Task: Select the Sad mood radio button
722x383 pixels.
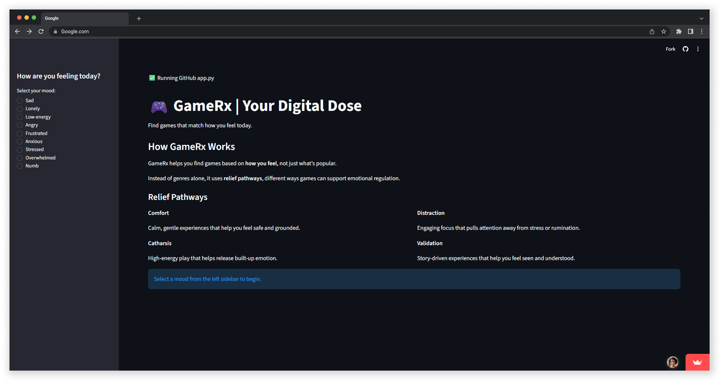Action: point(20,101)
